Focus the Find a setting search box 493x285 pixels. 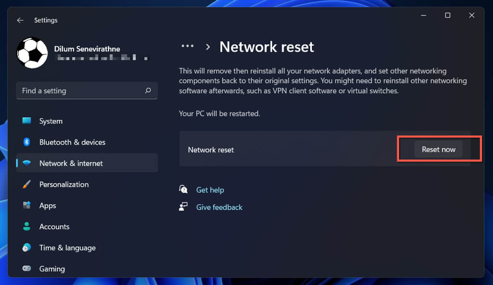[x=79, y=90]
